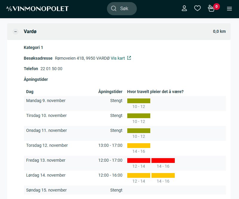This screenshot has height=199, width=239.
Task: Click the green busy bar for Mandag
Action: click(x=139, y=101)
